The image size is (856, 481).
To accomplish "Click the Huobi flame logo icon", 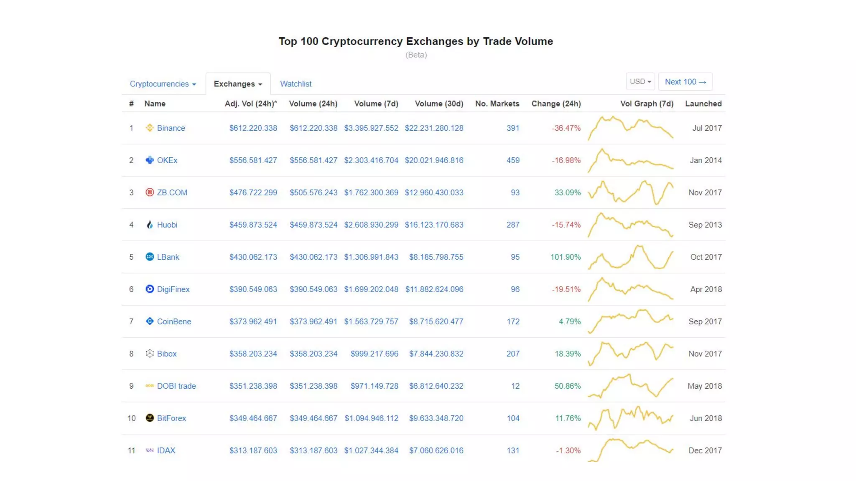I will (149, 225).
